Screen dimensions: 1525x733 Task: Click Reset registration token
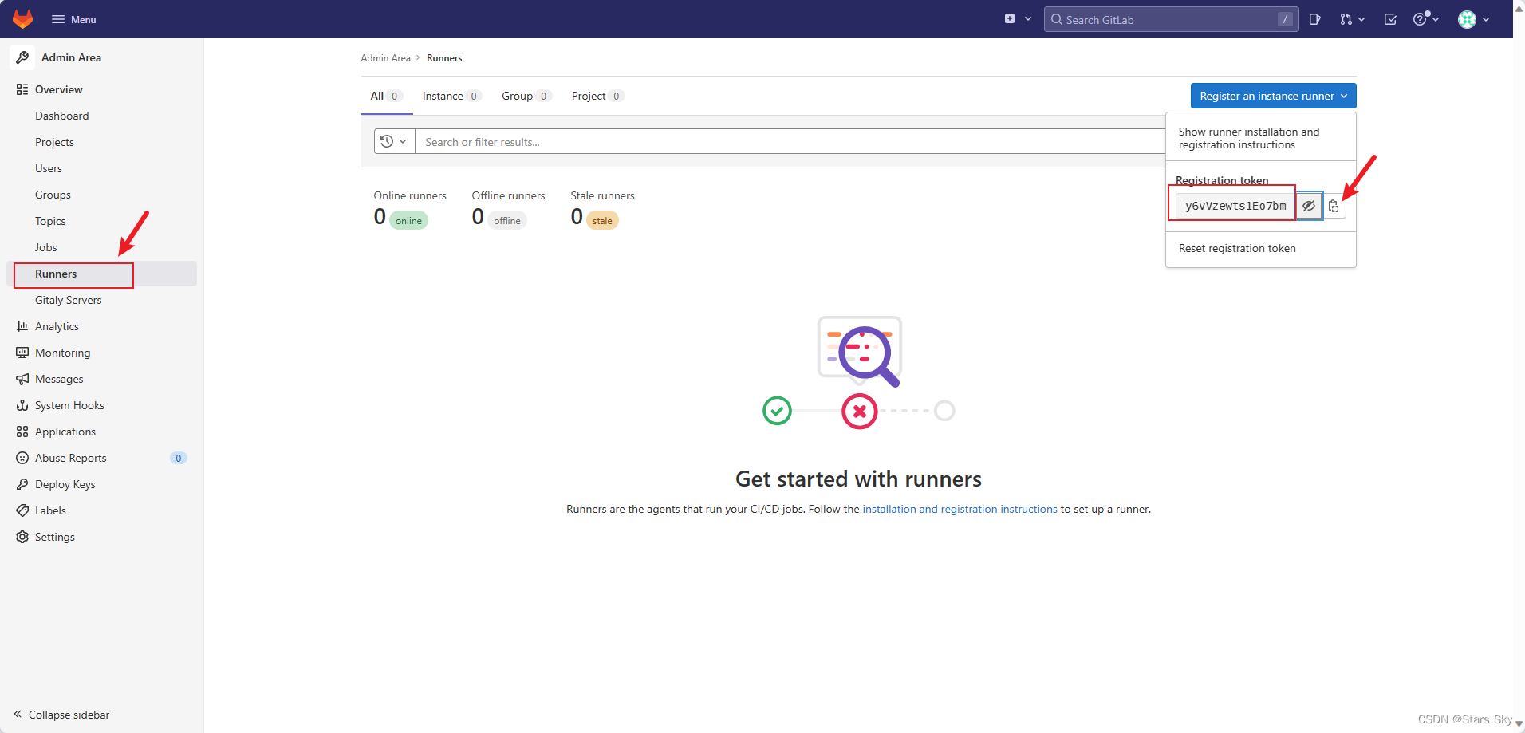tap(1236, 248)
